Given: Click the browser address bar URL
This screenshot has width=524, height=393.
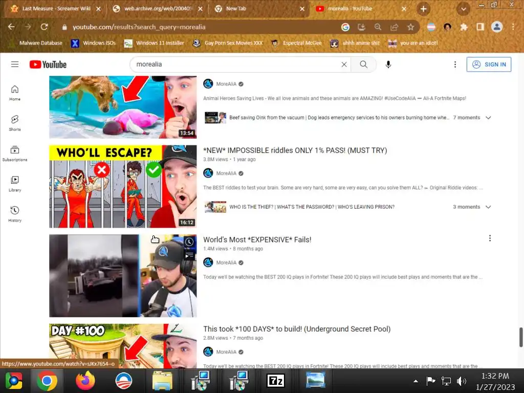Looking at the screenshot, I should (x=139, y=27).
